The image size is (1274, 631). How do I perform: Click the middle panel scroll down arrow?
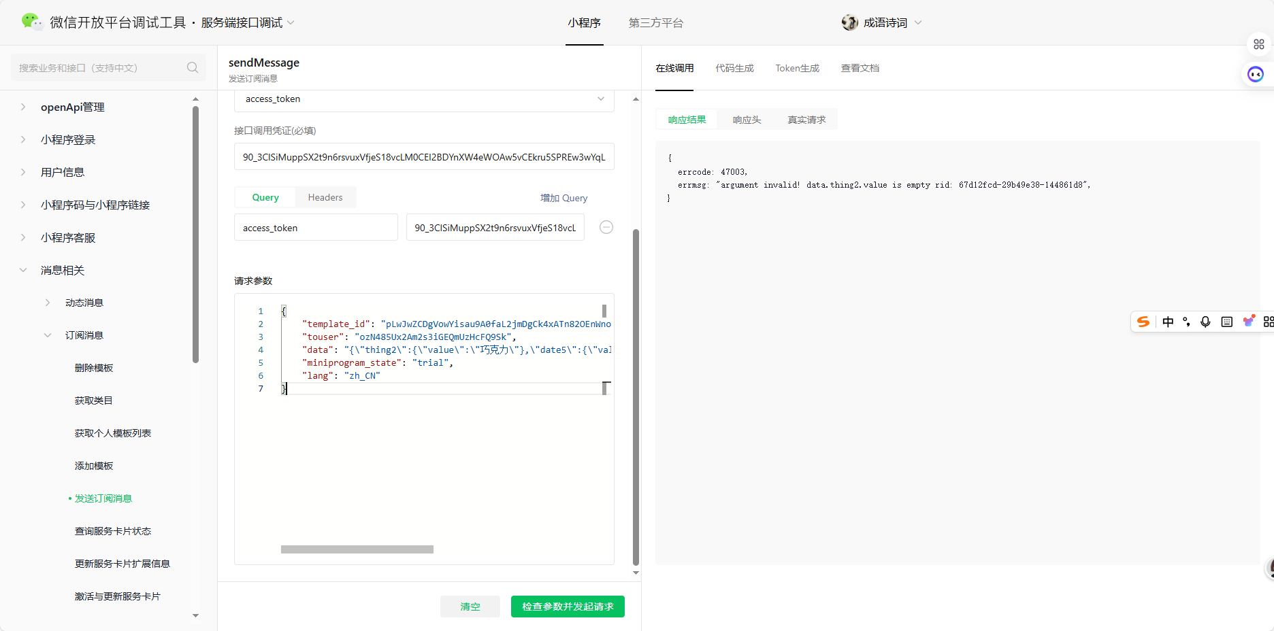coord(636,573)
